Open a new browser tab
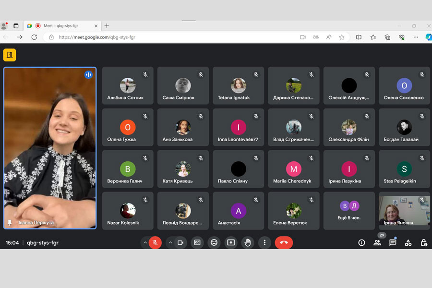Image resolution: width=432 pixels, height=288 pixels. (x=107, y=25)
